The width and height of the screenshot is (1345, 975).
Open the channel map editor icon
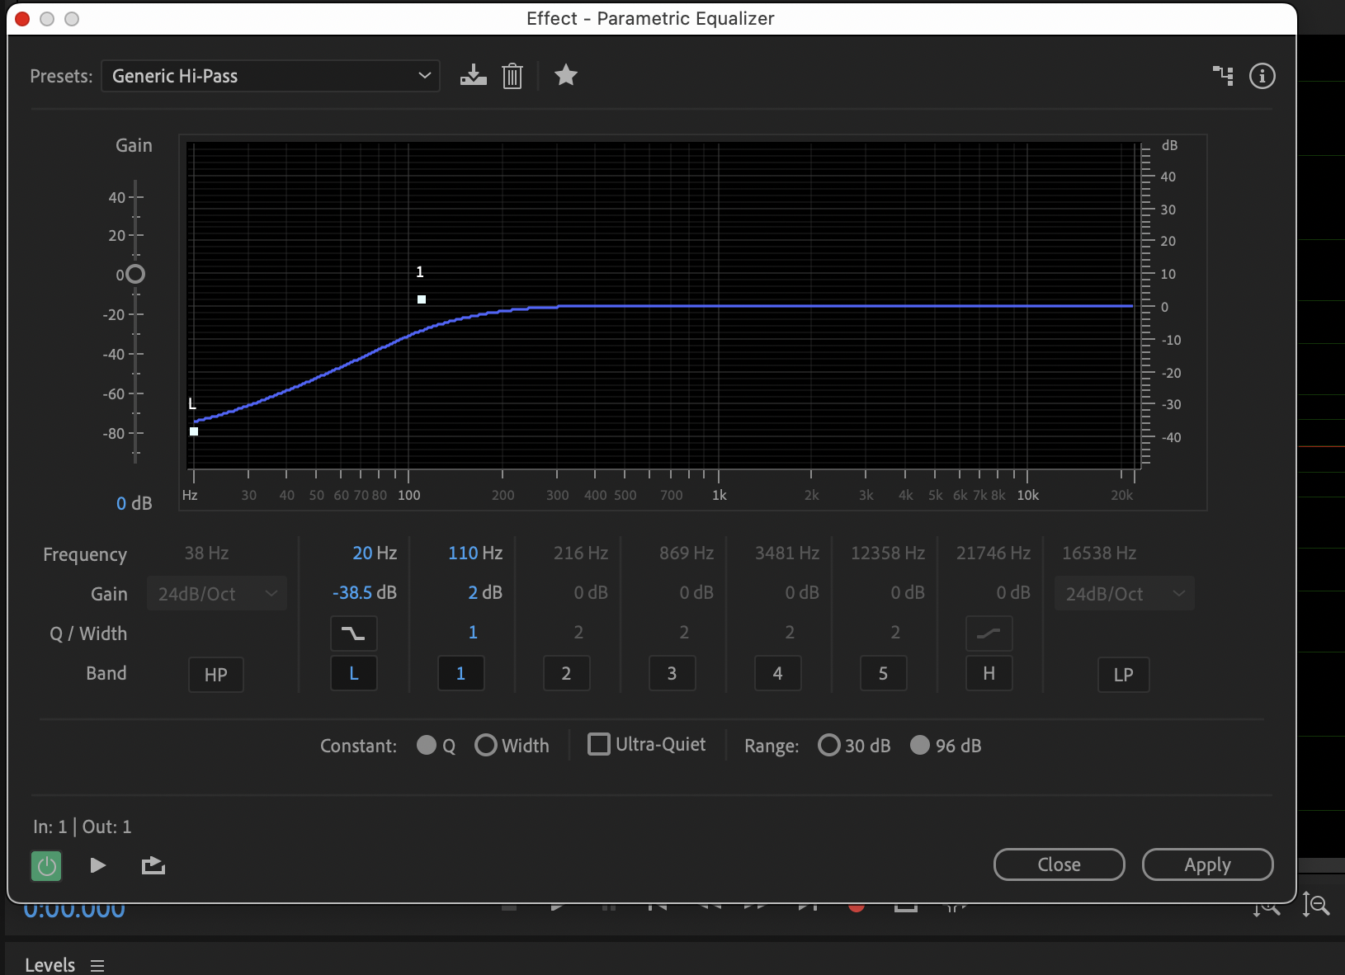pos(1223,76)
